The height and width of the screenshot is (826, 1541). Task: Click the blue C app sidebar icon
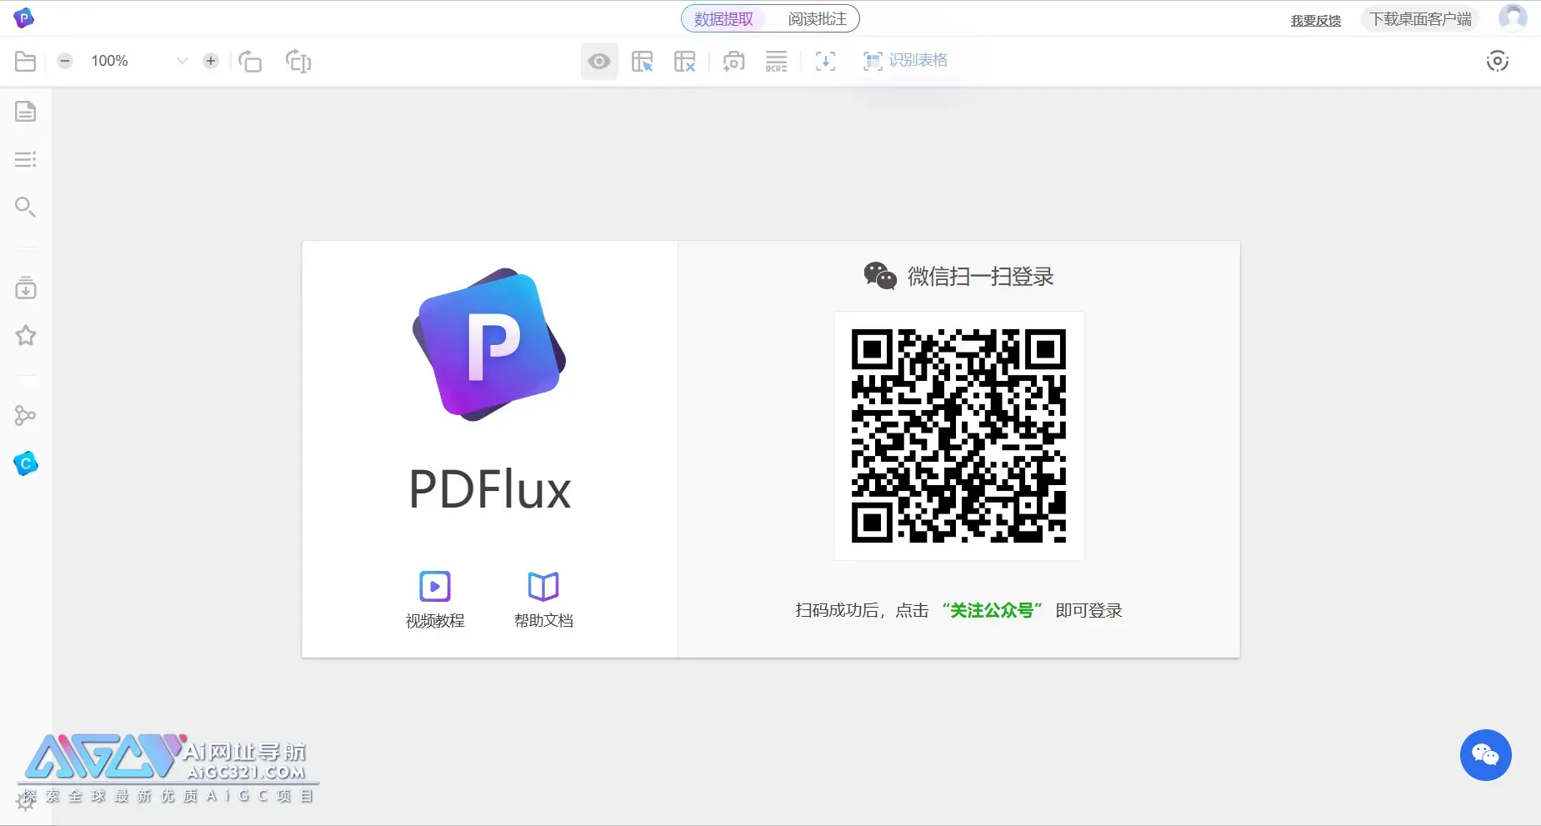coord(26,463)
